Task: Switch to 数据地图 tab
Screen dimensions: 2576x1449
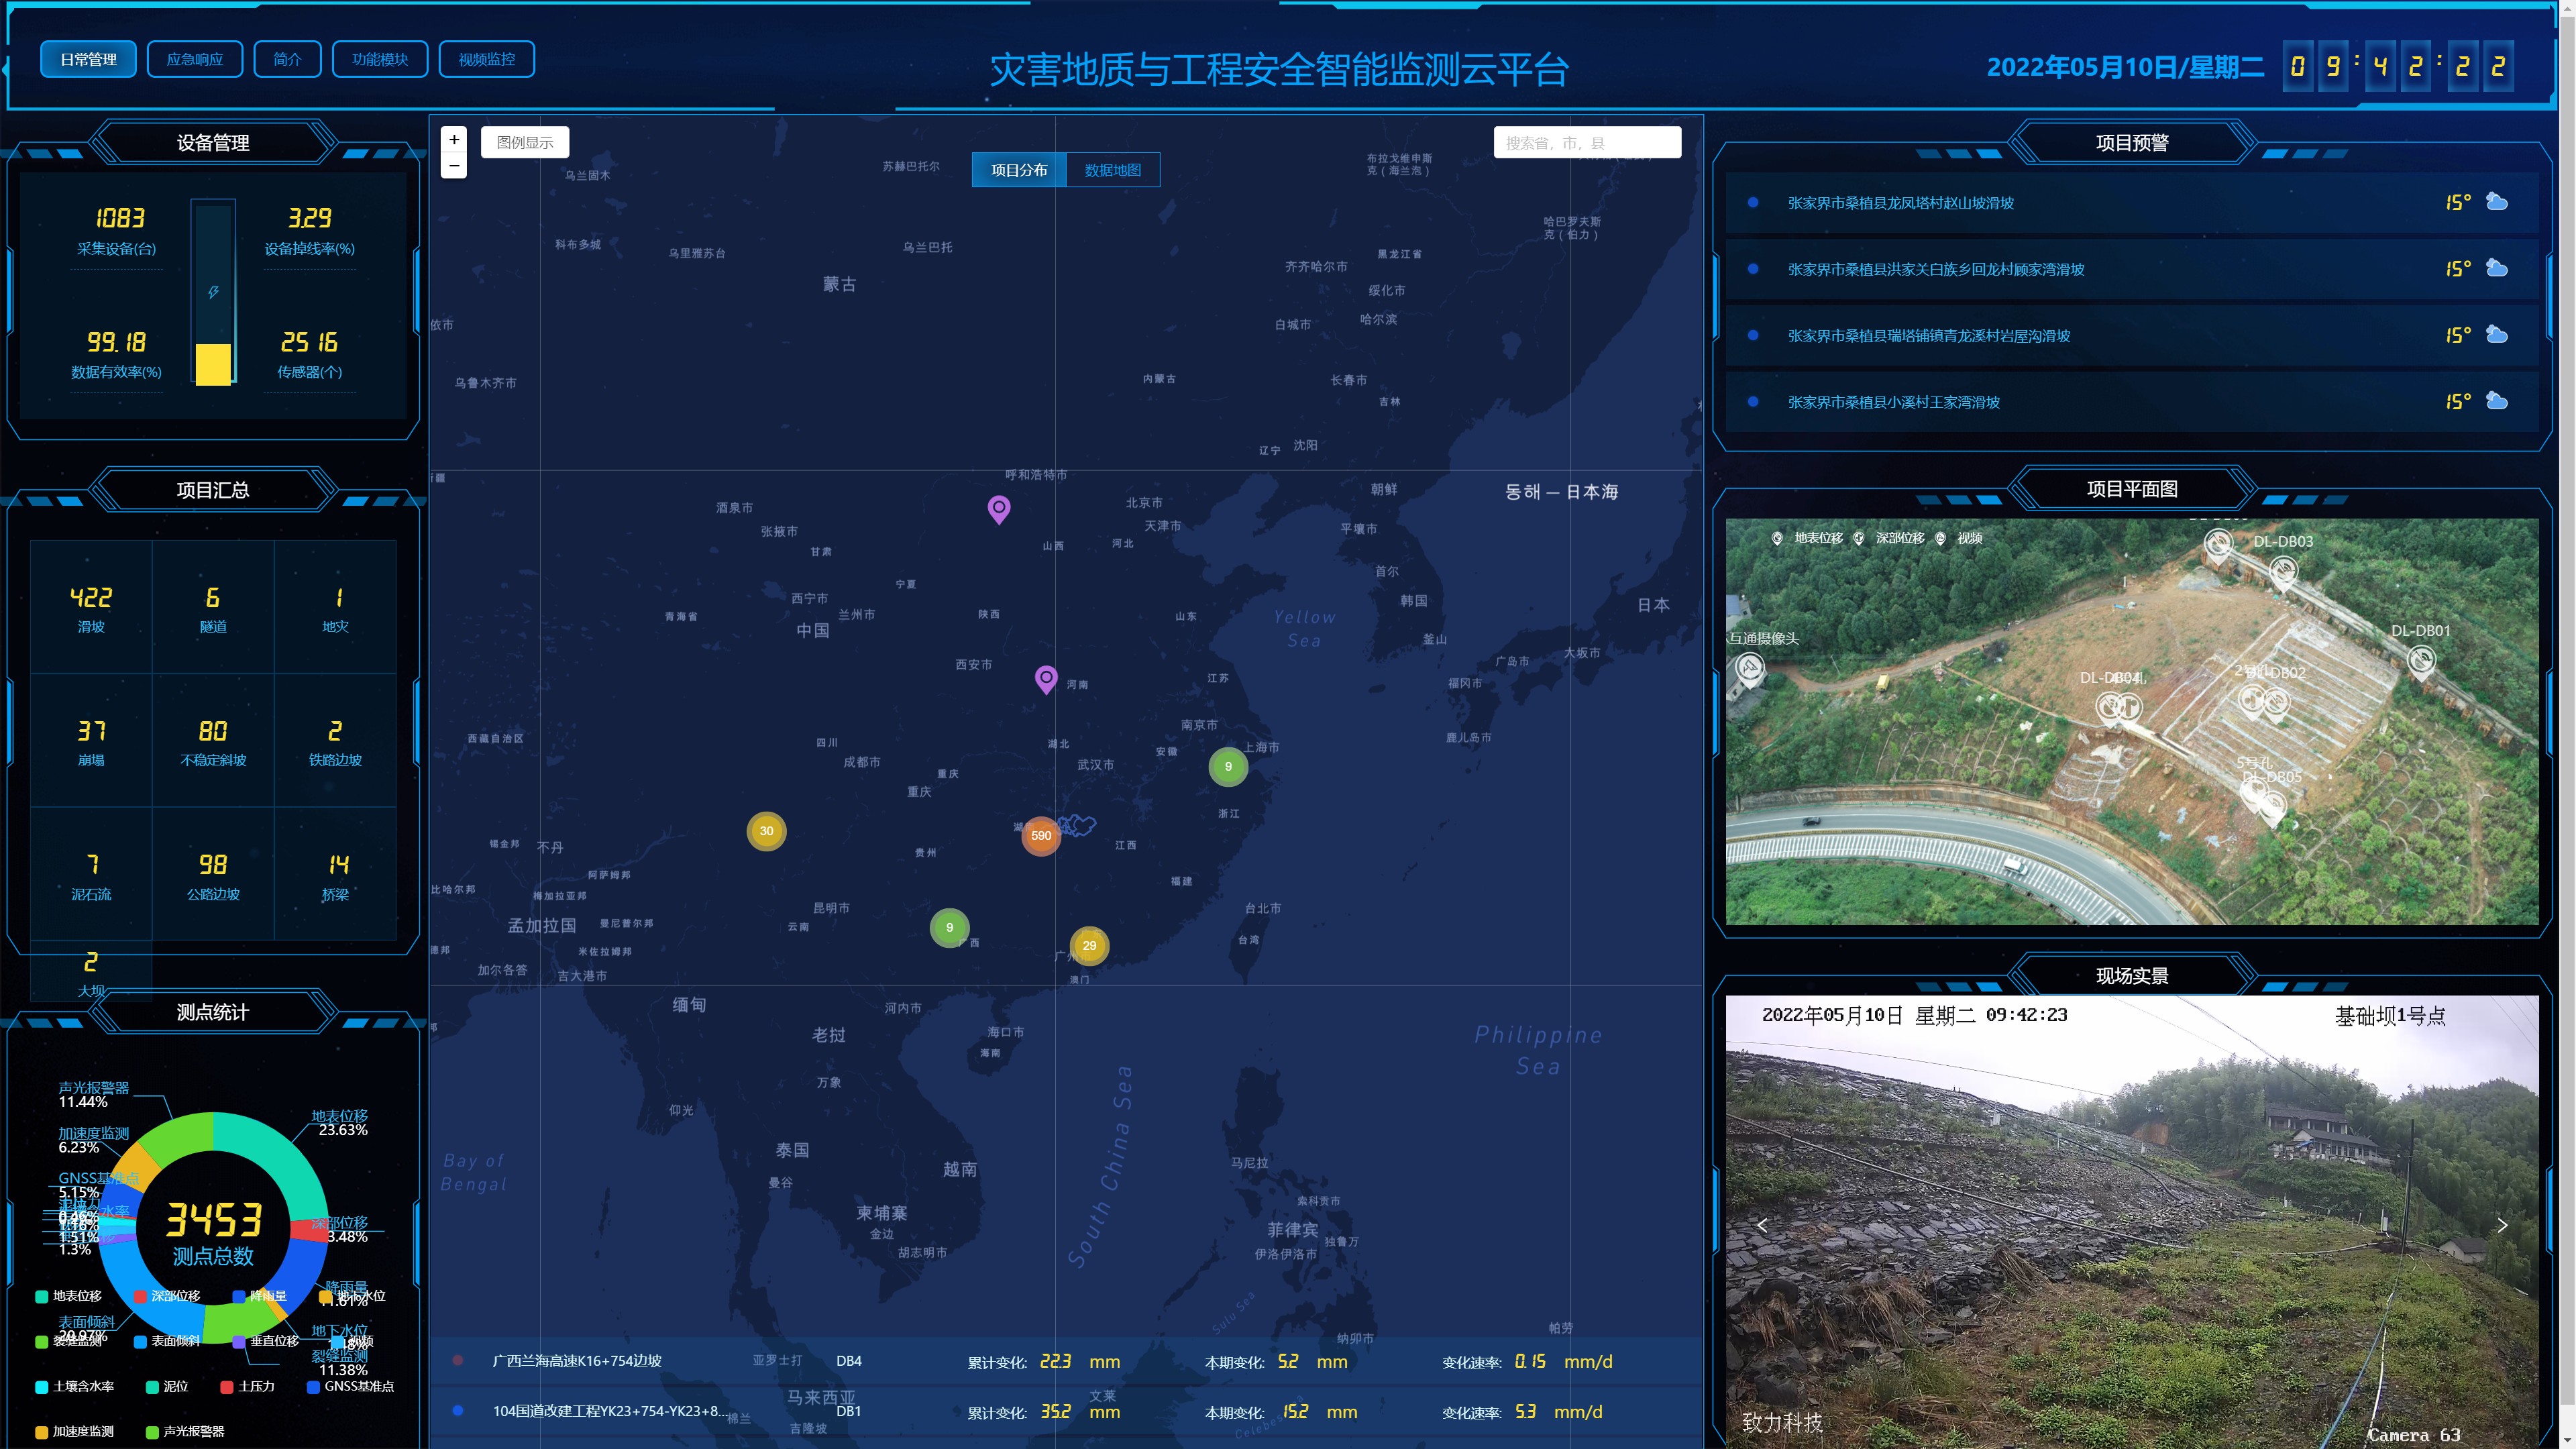Action: 1112,170
